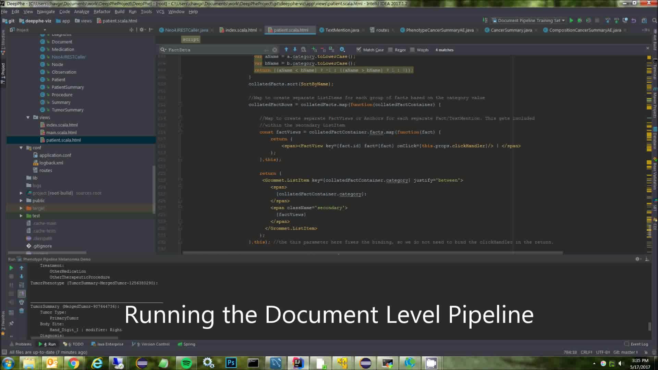Open Project Structure from the toolbar
Screen dimensions: 658x370
(644, 21)
